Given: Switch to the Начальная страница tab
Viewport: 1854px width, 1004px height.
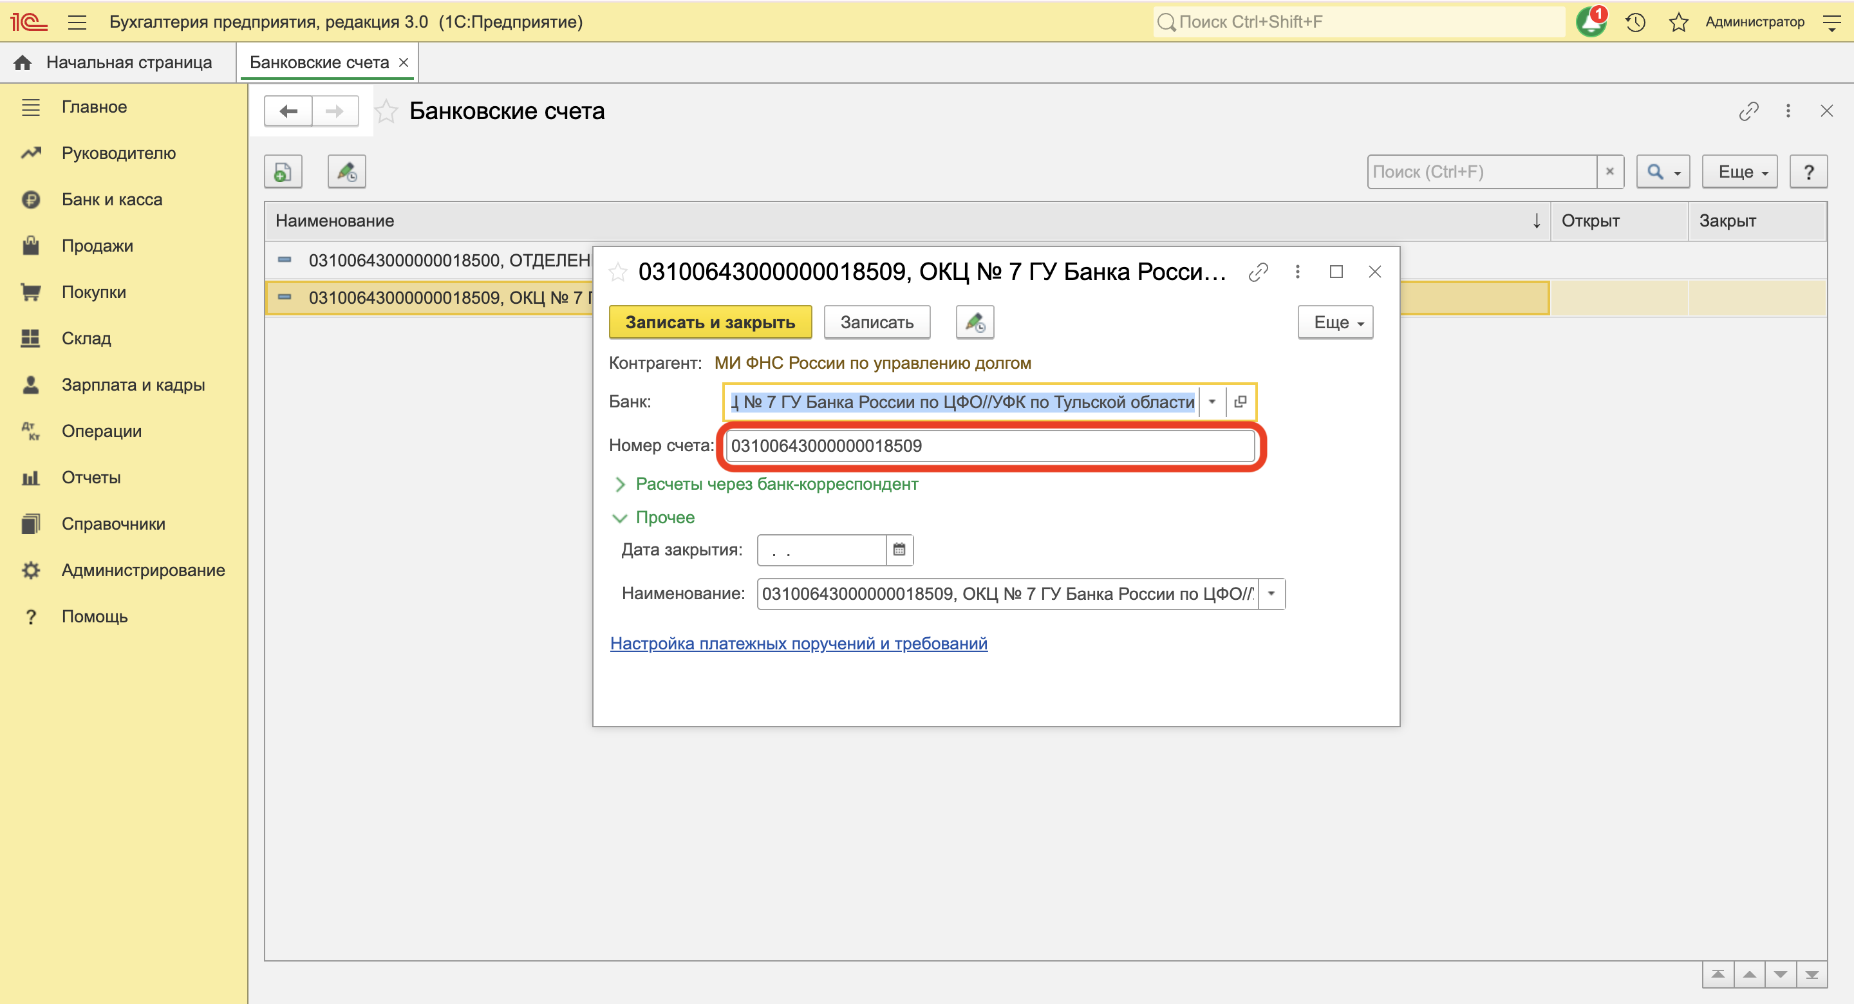Looking at the screenshot, I should click(128, 62).
